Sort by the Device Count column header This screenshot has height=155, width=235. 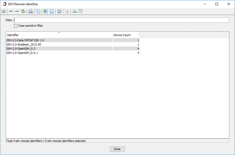126,35
